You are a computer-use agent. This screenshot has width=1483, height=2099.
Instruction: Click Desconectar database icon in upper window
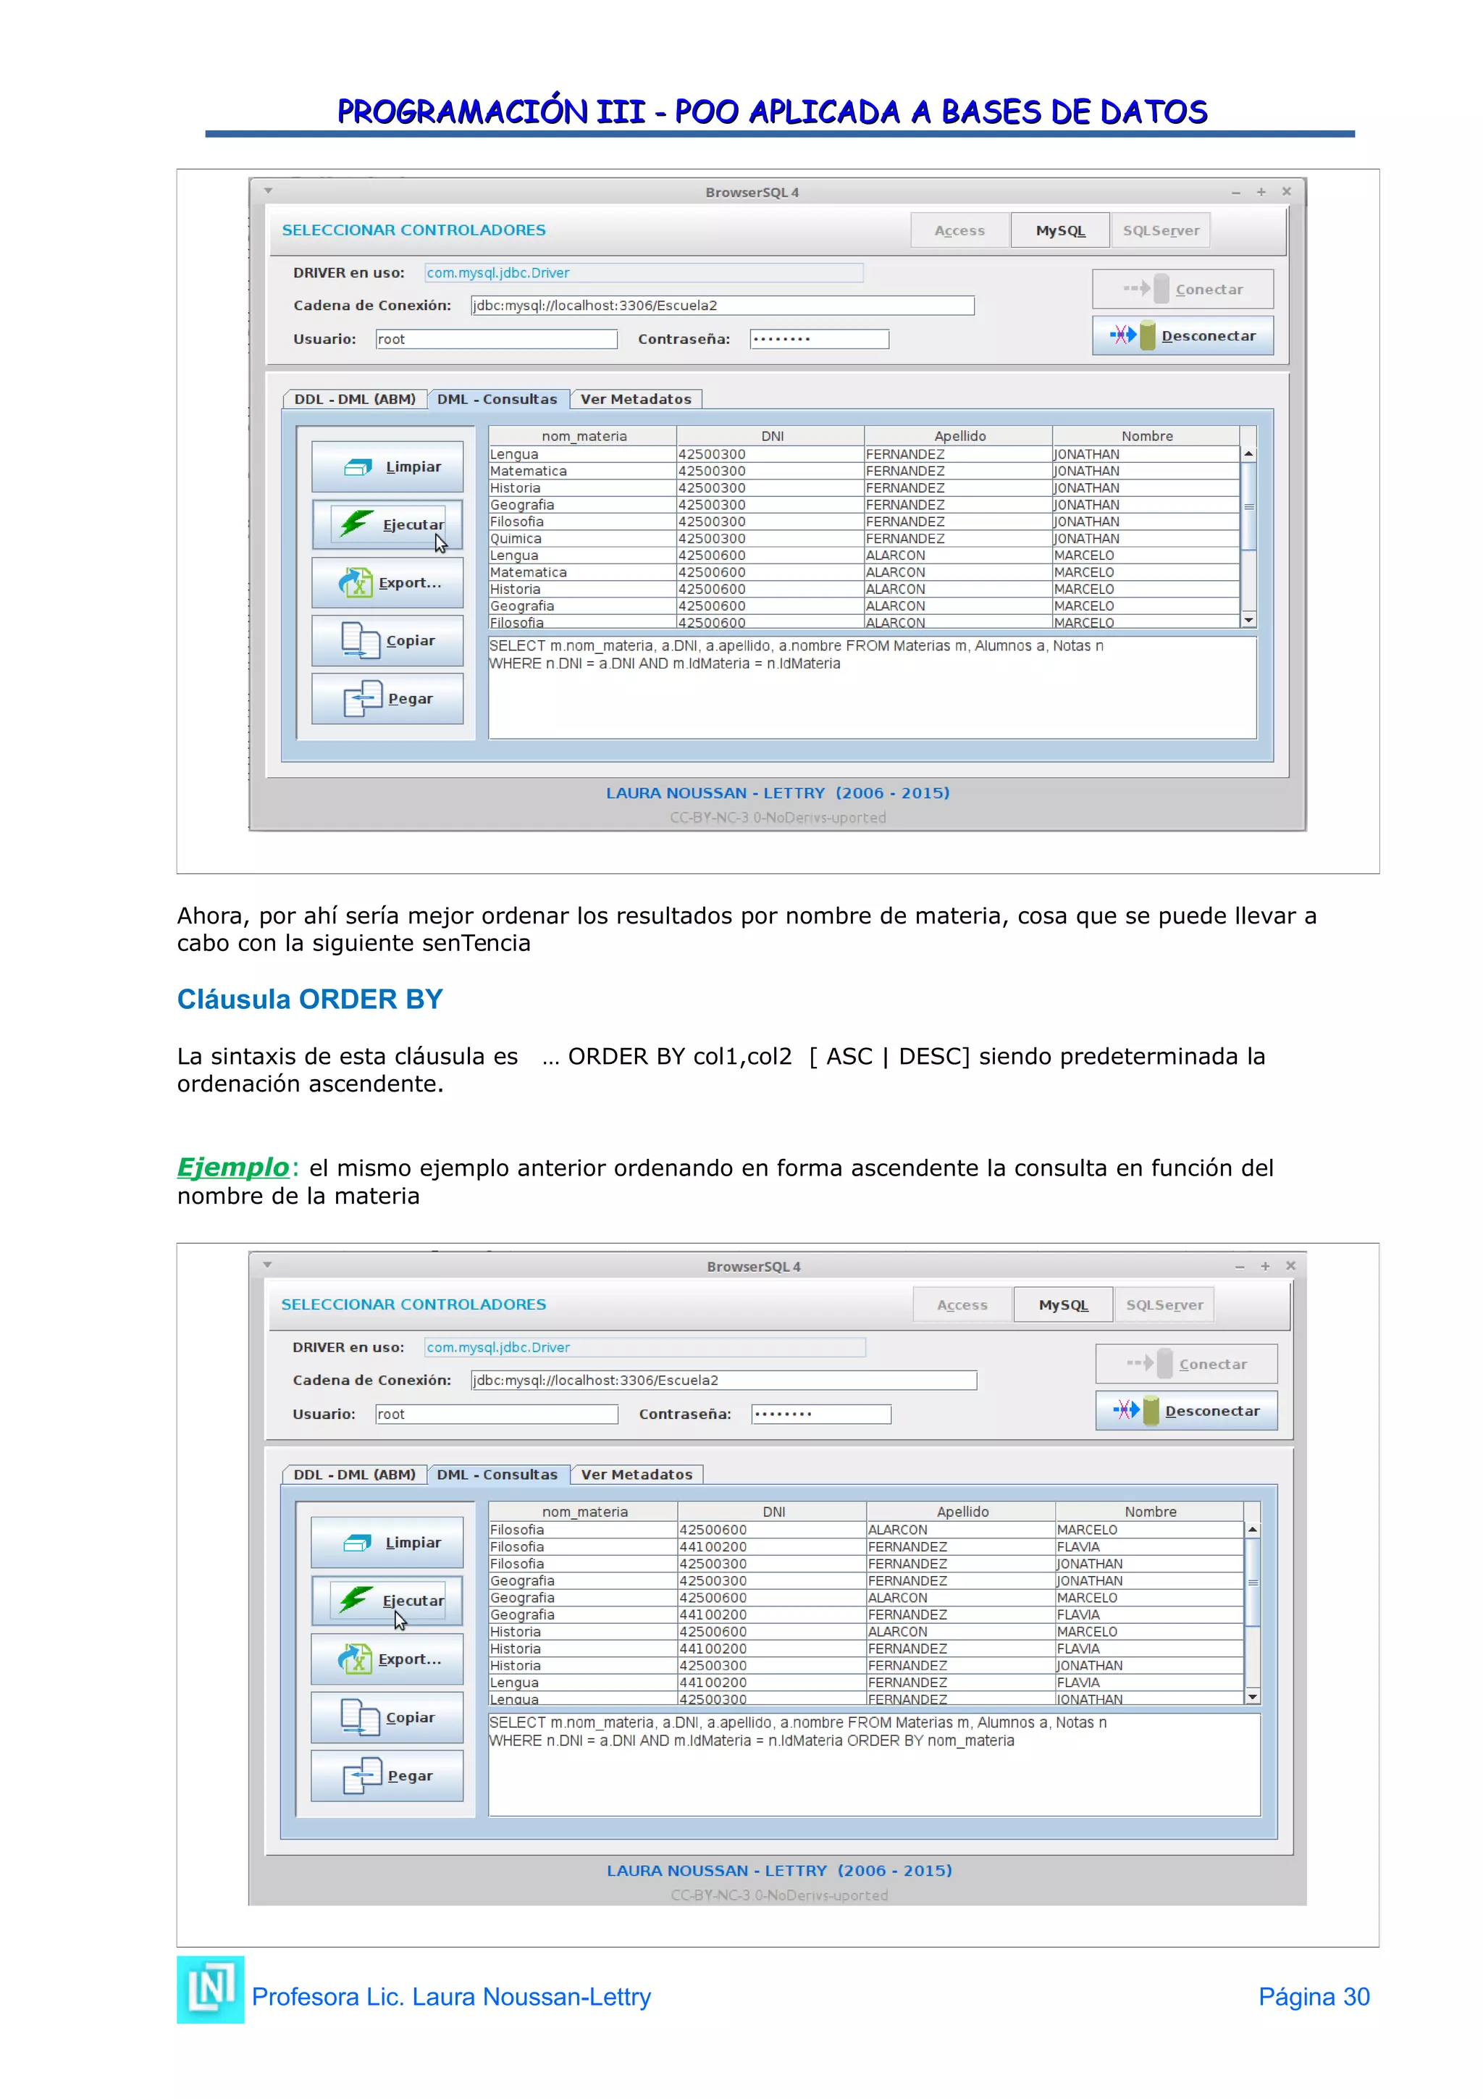[1147, 335]
